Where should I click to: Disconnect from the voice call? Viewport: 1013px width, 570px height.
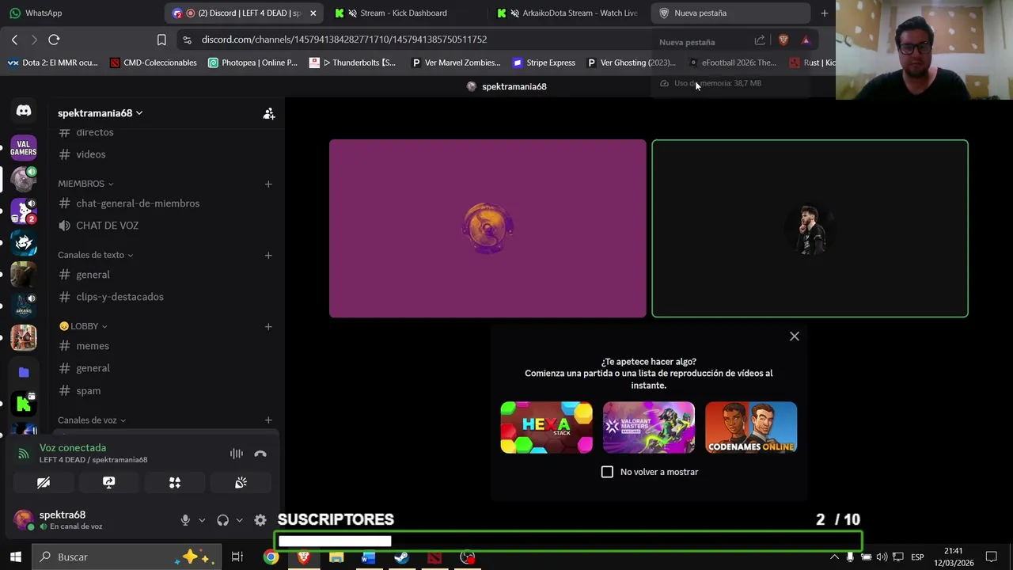click(x=260, y=454)
